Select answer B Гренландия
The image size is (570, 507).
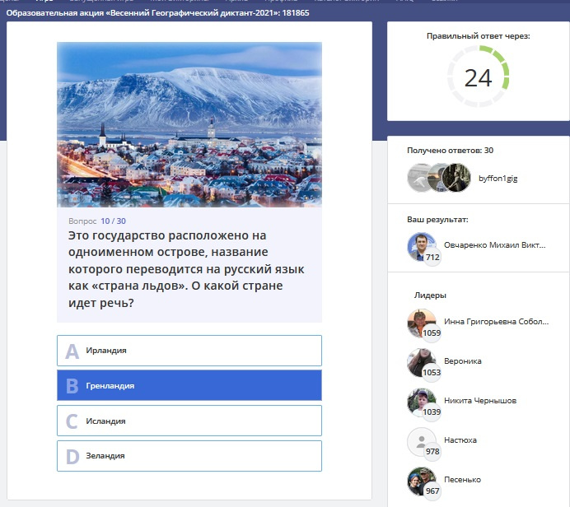189,385
